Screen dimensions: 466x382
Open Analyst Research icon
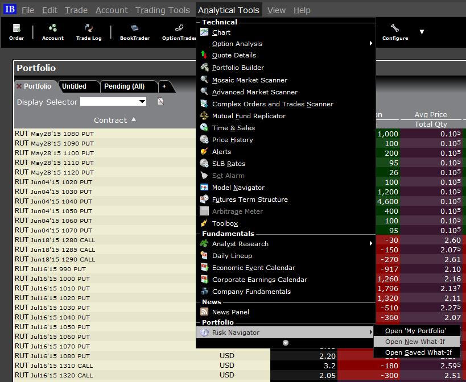204,243
